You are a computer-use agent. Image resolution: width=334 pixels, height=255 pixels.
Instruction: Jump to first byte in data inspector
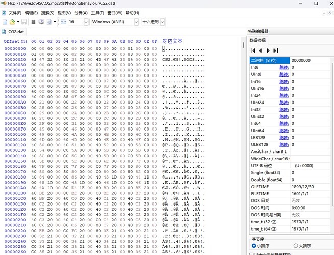[253, 50]
